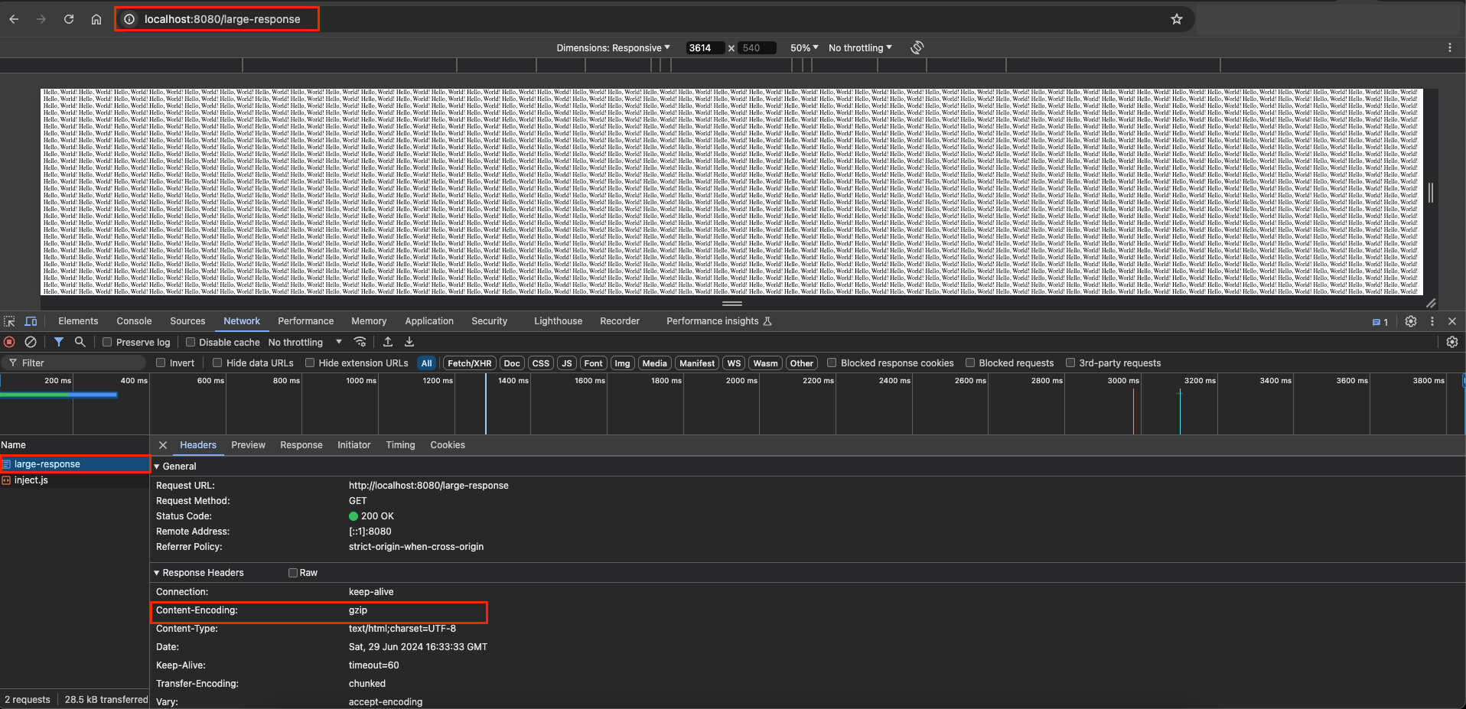Change the 50% zoom level

tap(803, 47)
